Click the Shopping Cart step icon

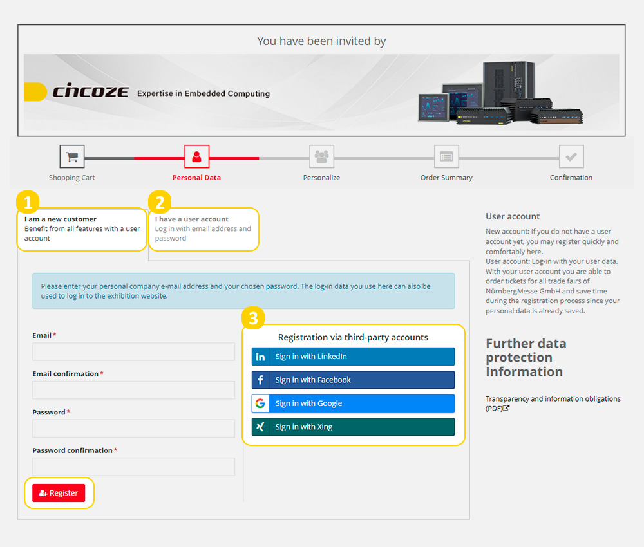pyautogui.click(x=72, y=156)
